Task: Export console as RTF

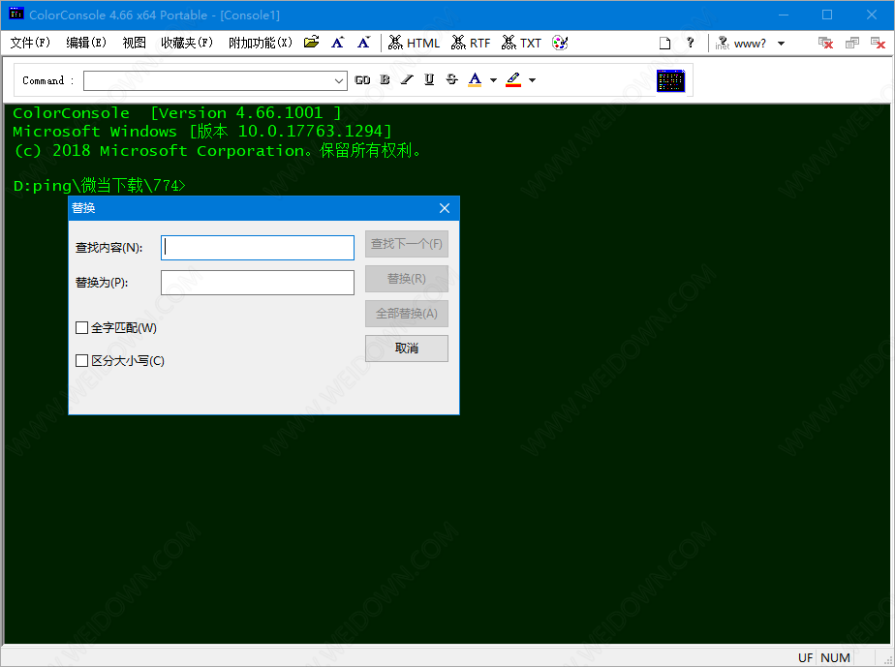Action: point(471,43)
